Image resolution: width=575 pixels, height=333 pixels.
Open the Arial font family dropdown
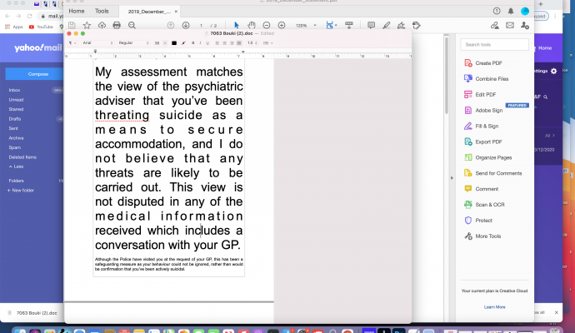(x=98, y=42)
